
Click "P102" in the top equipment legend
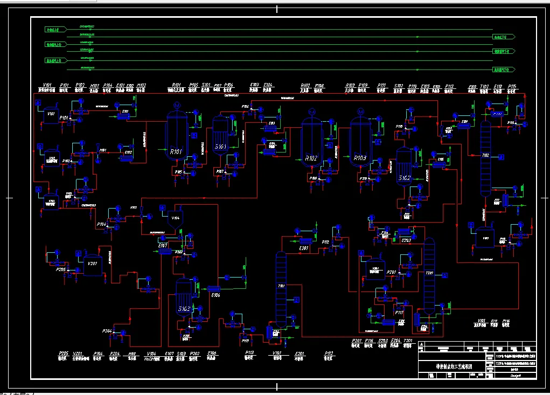click(x=80, y=85)
